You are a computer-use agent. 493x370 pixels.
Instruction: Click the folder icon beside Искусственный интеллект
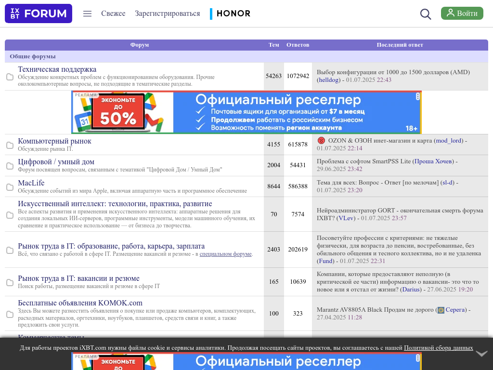[10, 215]
